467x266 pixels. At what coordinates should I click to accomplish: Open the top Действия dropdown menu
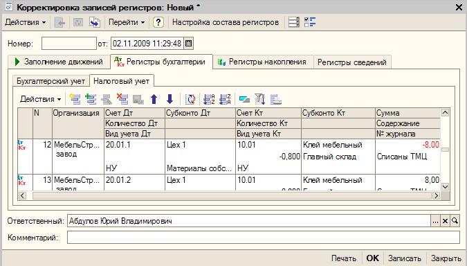pyautogui.click(x=26, y=22)
